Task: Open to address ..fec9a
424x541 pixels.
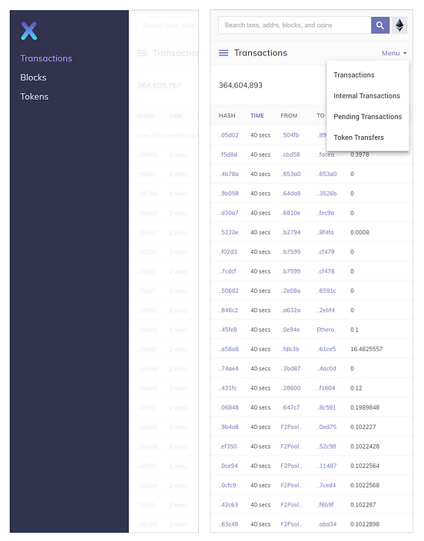Action: tap(326, 213)
